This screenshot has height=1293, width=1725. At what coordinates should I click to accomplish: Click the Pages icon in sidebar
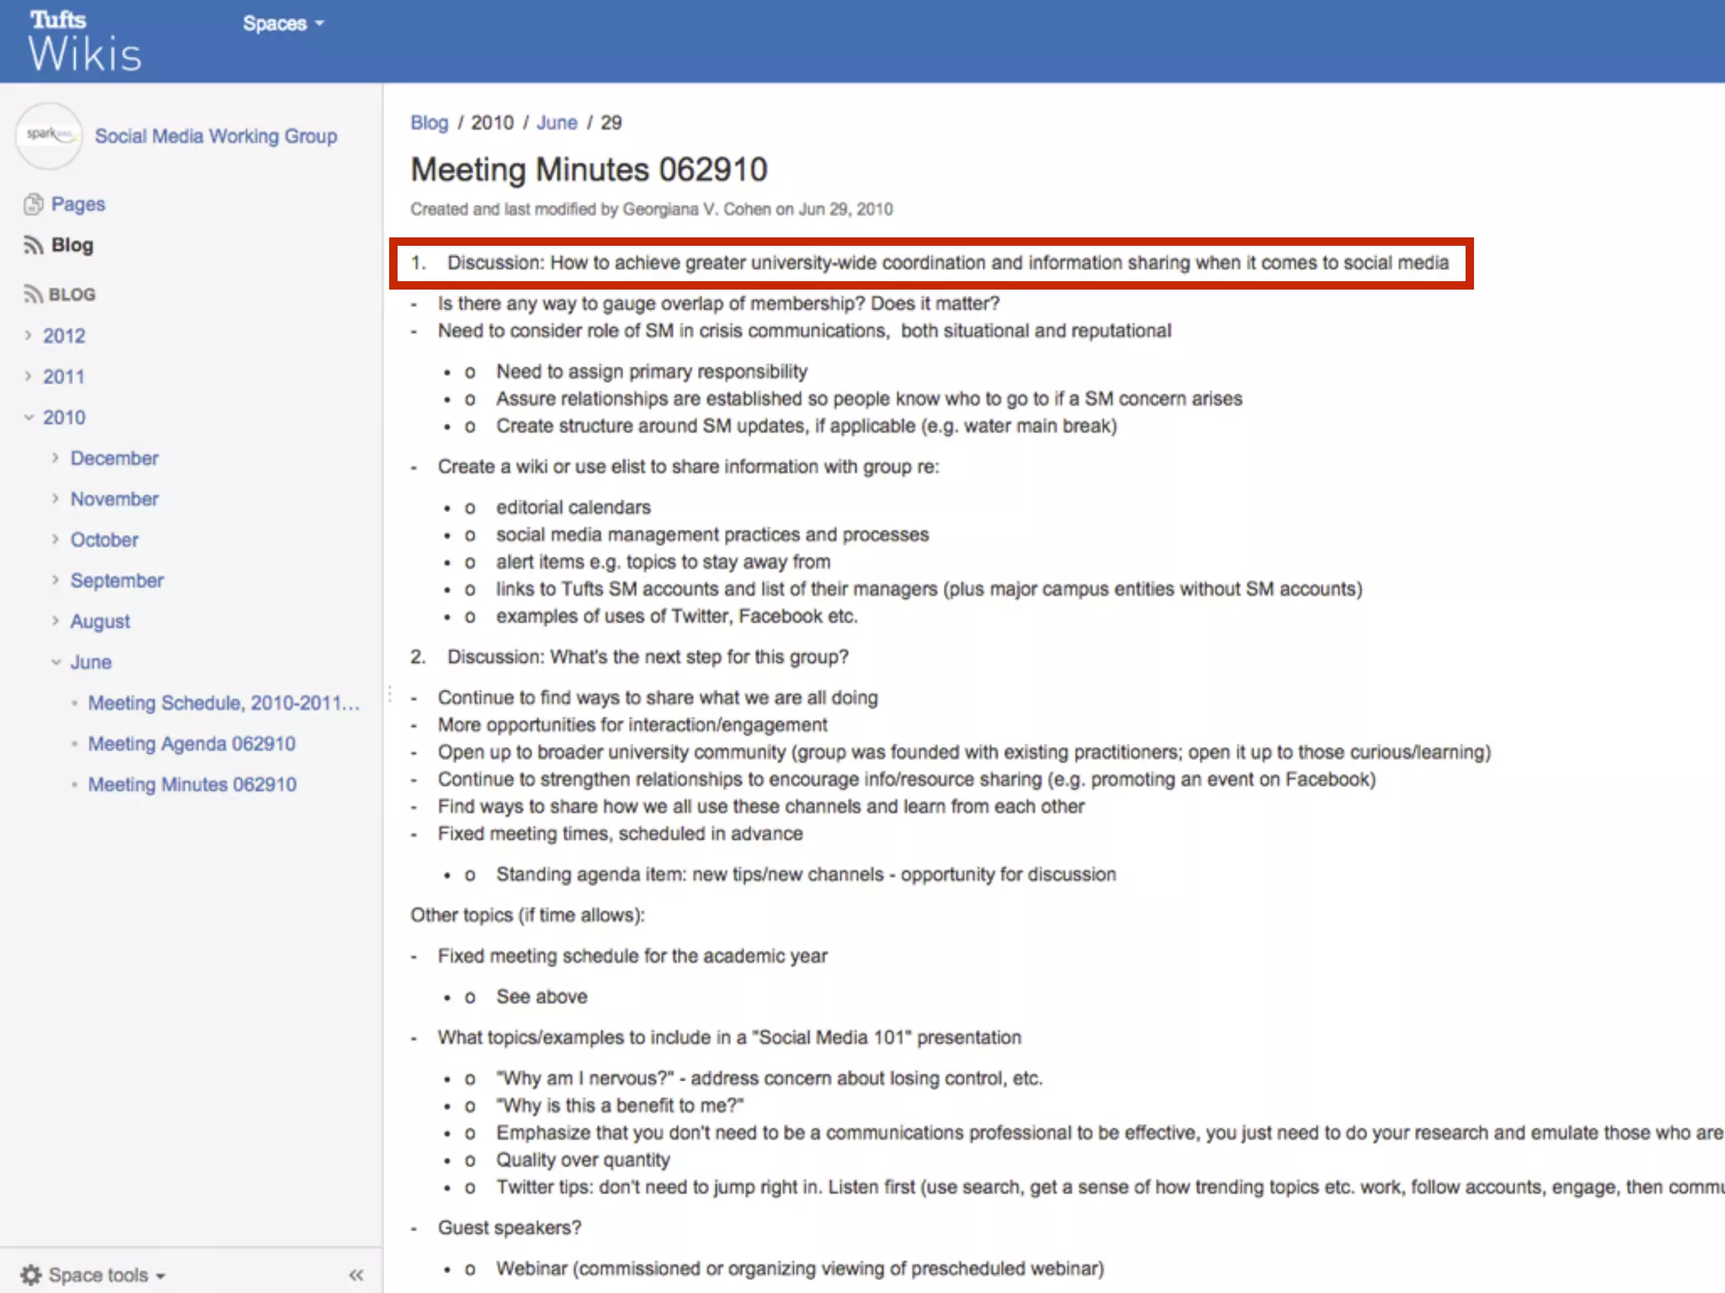[34, 204]
